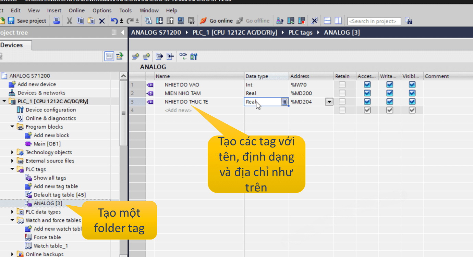Open the address dropdown for %MD204
Image resolution: width=473 pixels, height=257 pixels.
coord(329,102)
